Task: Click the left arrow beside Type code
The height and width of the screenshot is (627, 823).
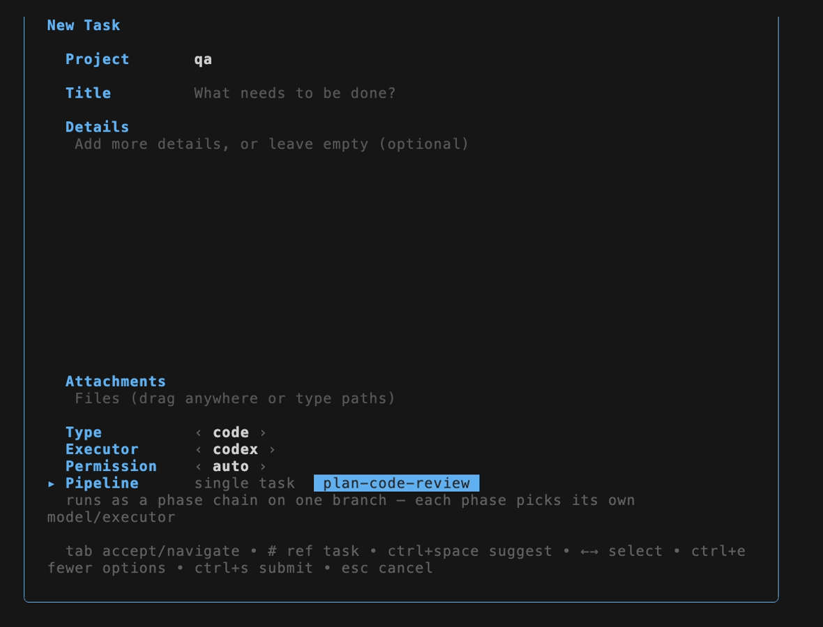Action: pyautogui.click(x=198, y=433)
